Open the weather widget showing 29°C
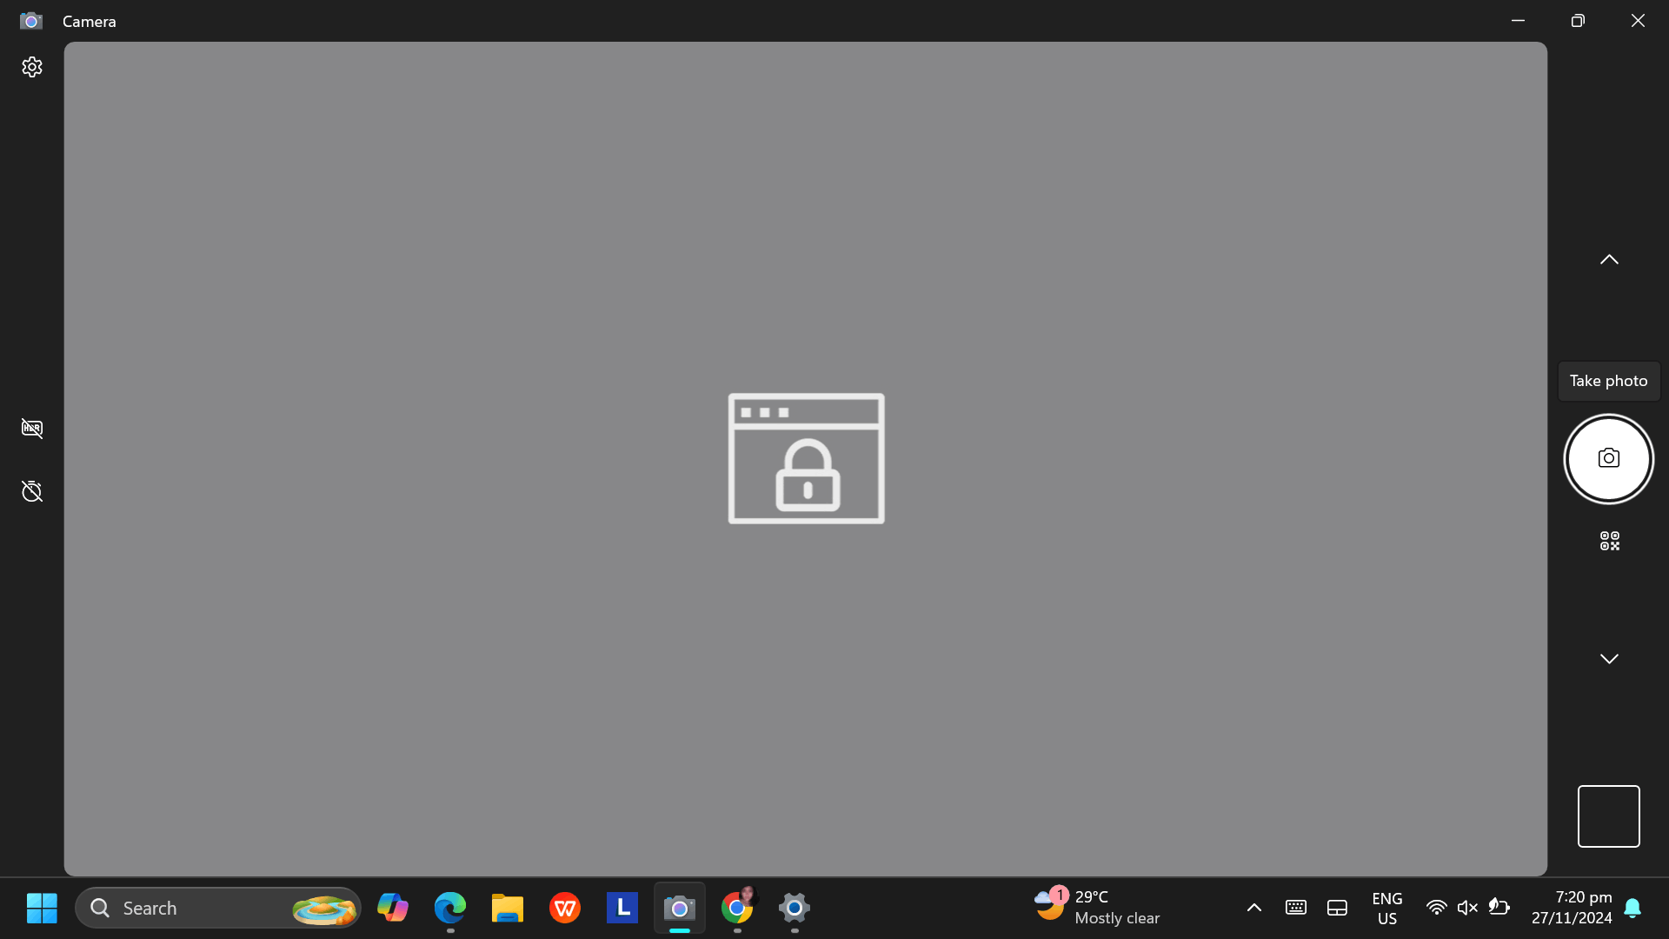The width and height of the screenshot is (1669, 939). point(1097,908)
